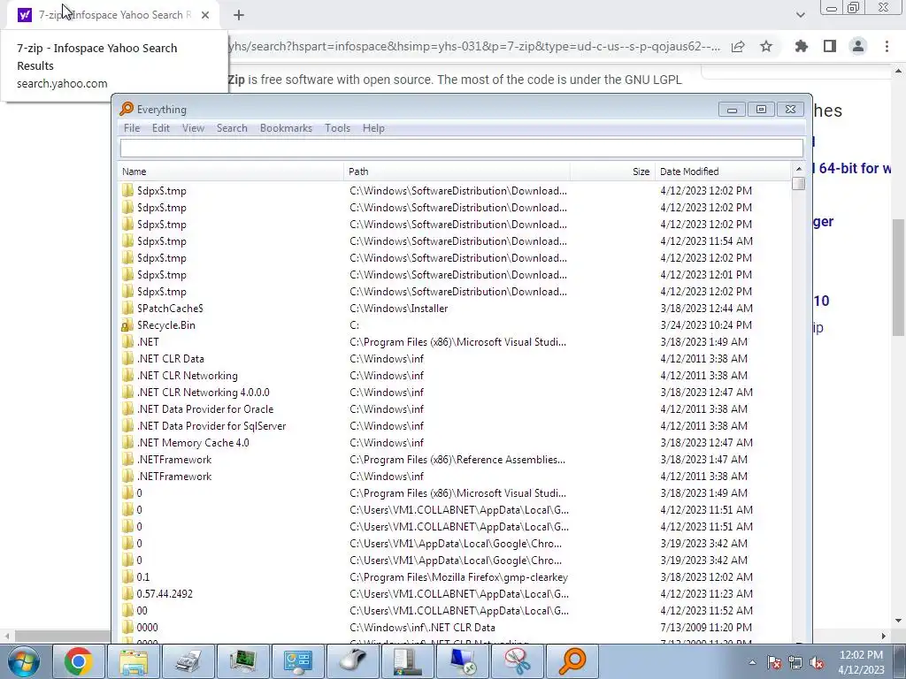
Task: Select the 0.1 folder row
Action: [454, 576]
